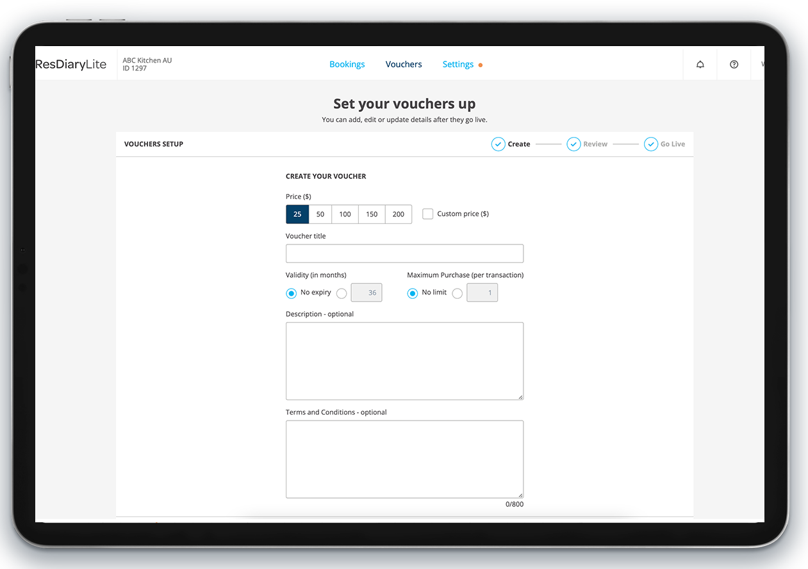Enable the Custom price checkbox
This screenshot has height=569, width=808.
pos(428,214)
